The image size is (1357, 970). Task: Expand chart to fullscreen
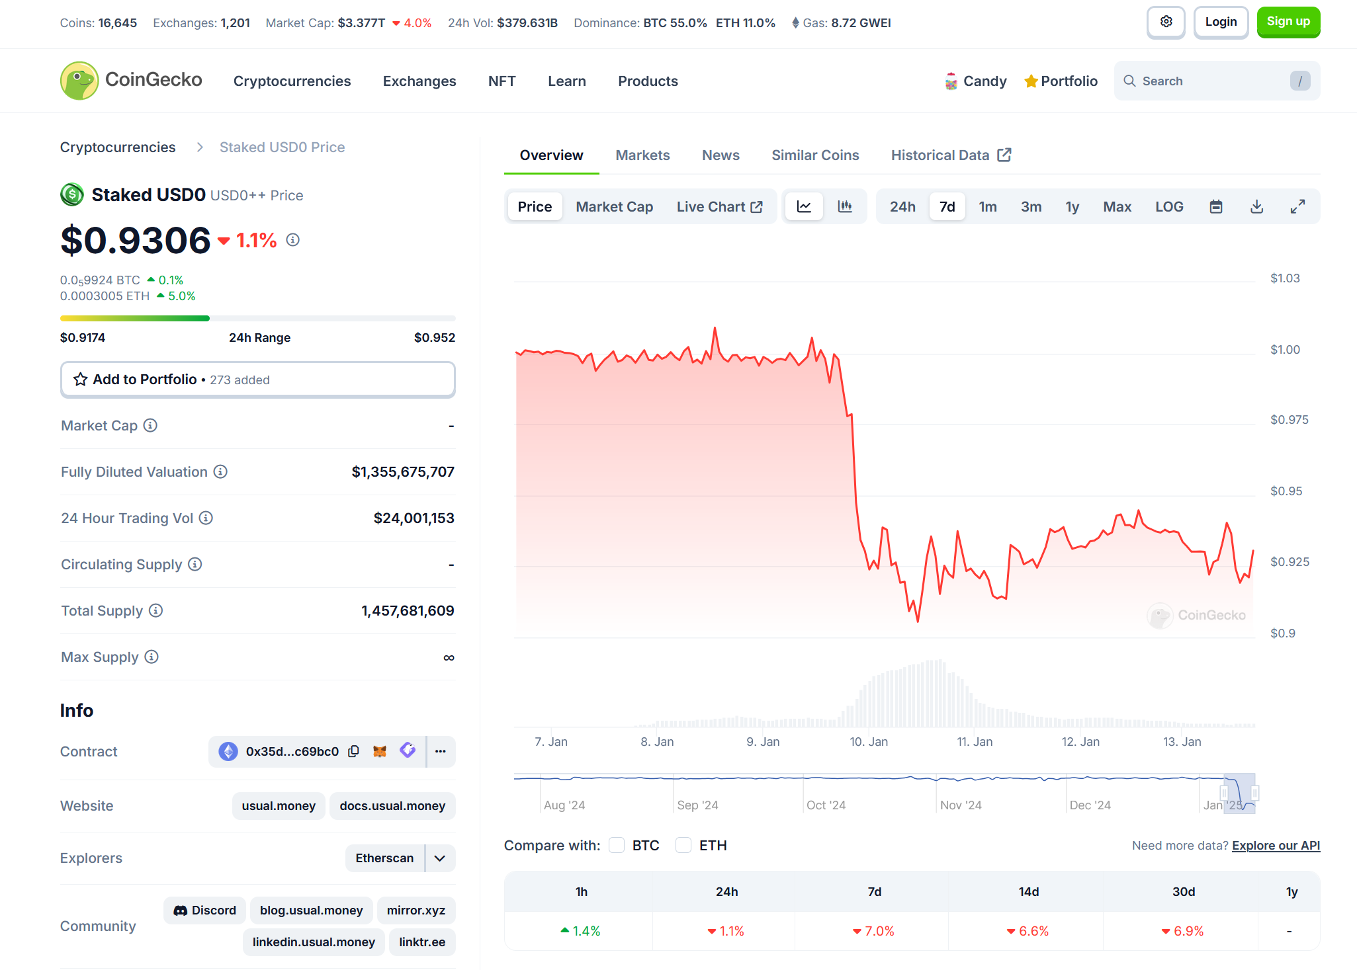pos(1298,206)
